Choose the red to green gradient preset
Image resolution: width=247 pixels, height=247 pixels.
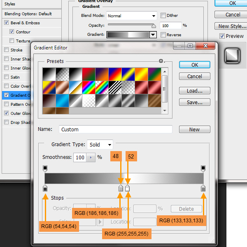88,74
